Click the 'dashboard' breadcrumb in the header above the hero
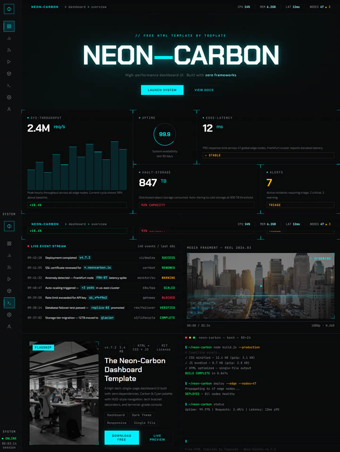 [x=77, y=7]
